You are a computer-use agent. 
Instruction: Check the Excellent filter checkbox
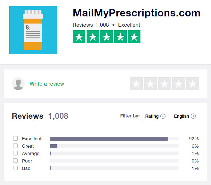15,138
